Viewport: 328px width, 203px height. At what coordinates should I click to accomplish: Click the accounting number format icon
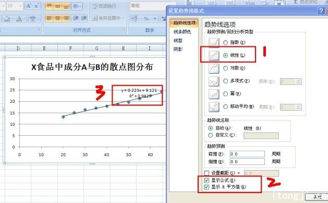[x=133, y=19]
